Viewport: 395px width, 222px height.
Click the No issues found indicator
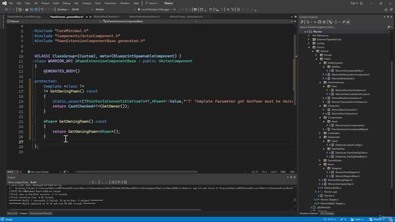pyautogui.click(x=38, y=172)
